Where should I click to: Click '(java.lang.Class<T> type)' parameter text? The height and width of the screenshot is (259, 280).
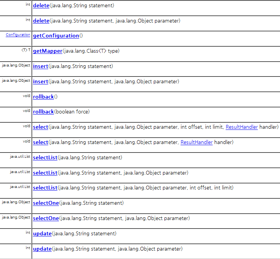click(91, 51)
